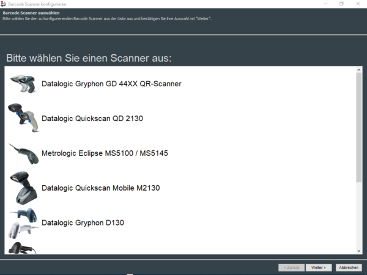Pick the "Datalogic Quickscan Mobile M2130" label

tap(100, 188)
